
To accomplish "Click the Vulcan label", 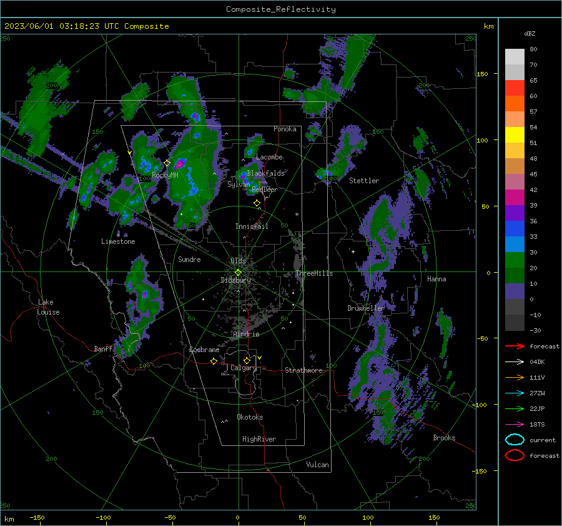I will (317, 465).
